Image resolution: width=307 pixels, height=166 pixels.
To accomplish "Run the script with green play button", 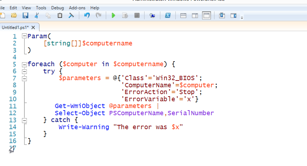I will pyautogui.click(x=113, y=15).
